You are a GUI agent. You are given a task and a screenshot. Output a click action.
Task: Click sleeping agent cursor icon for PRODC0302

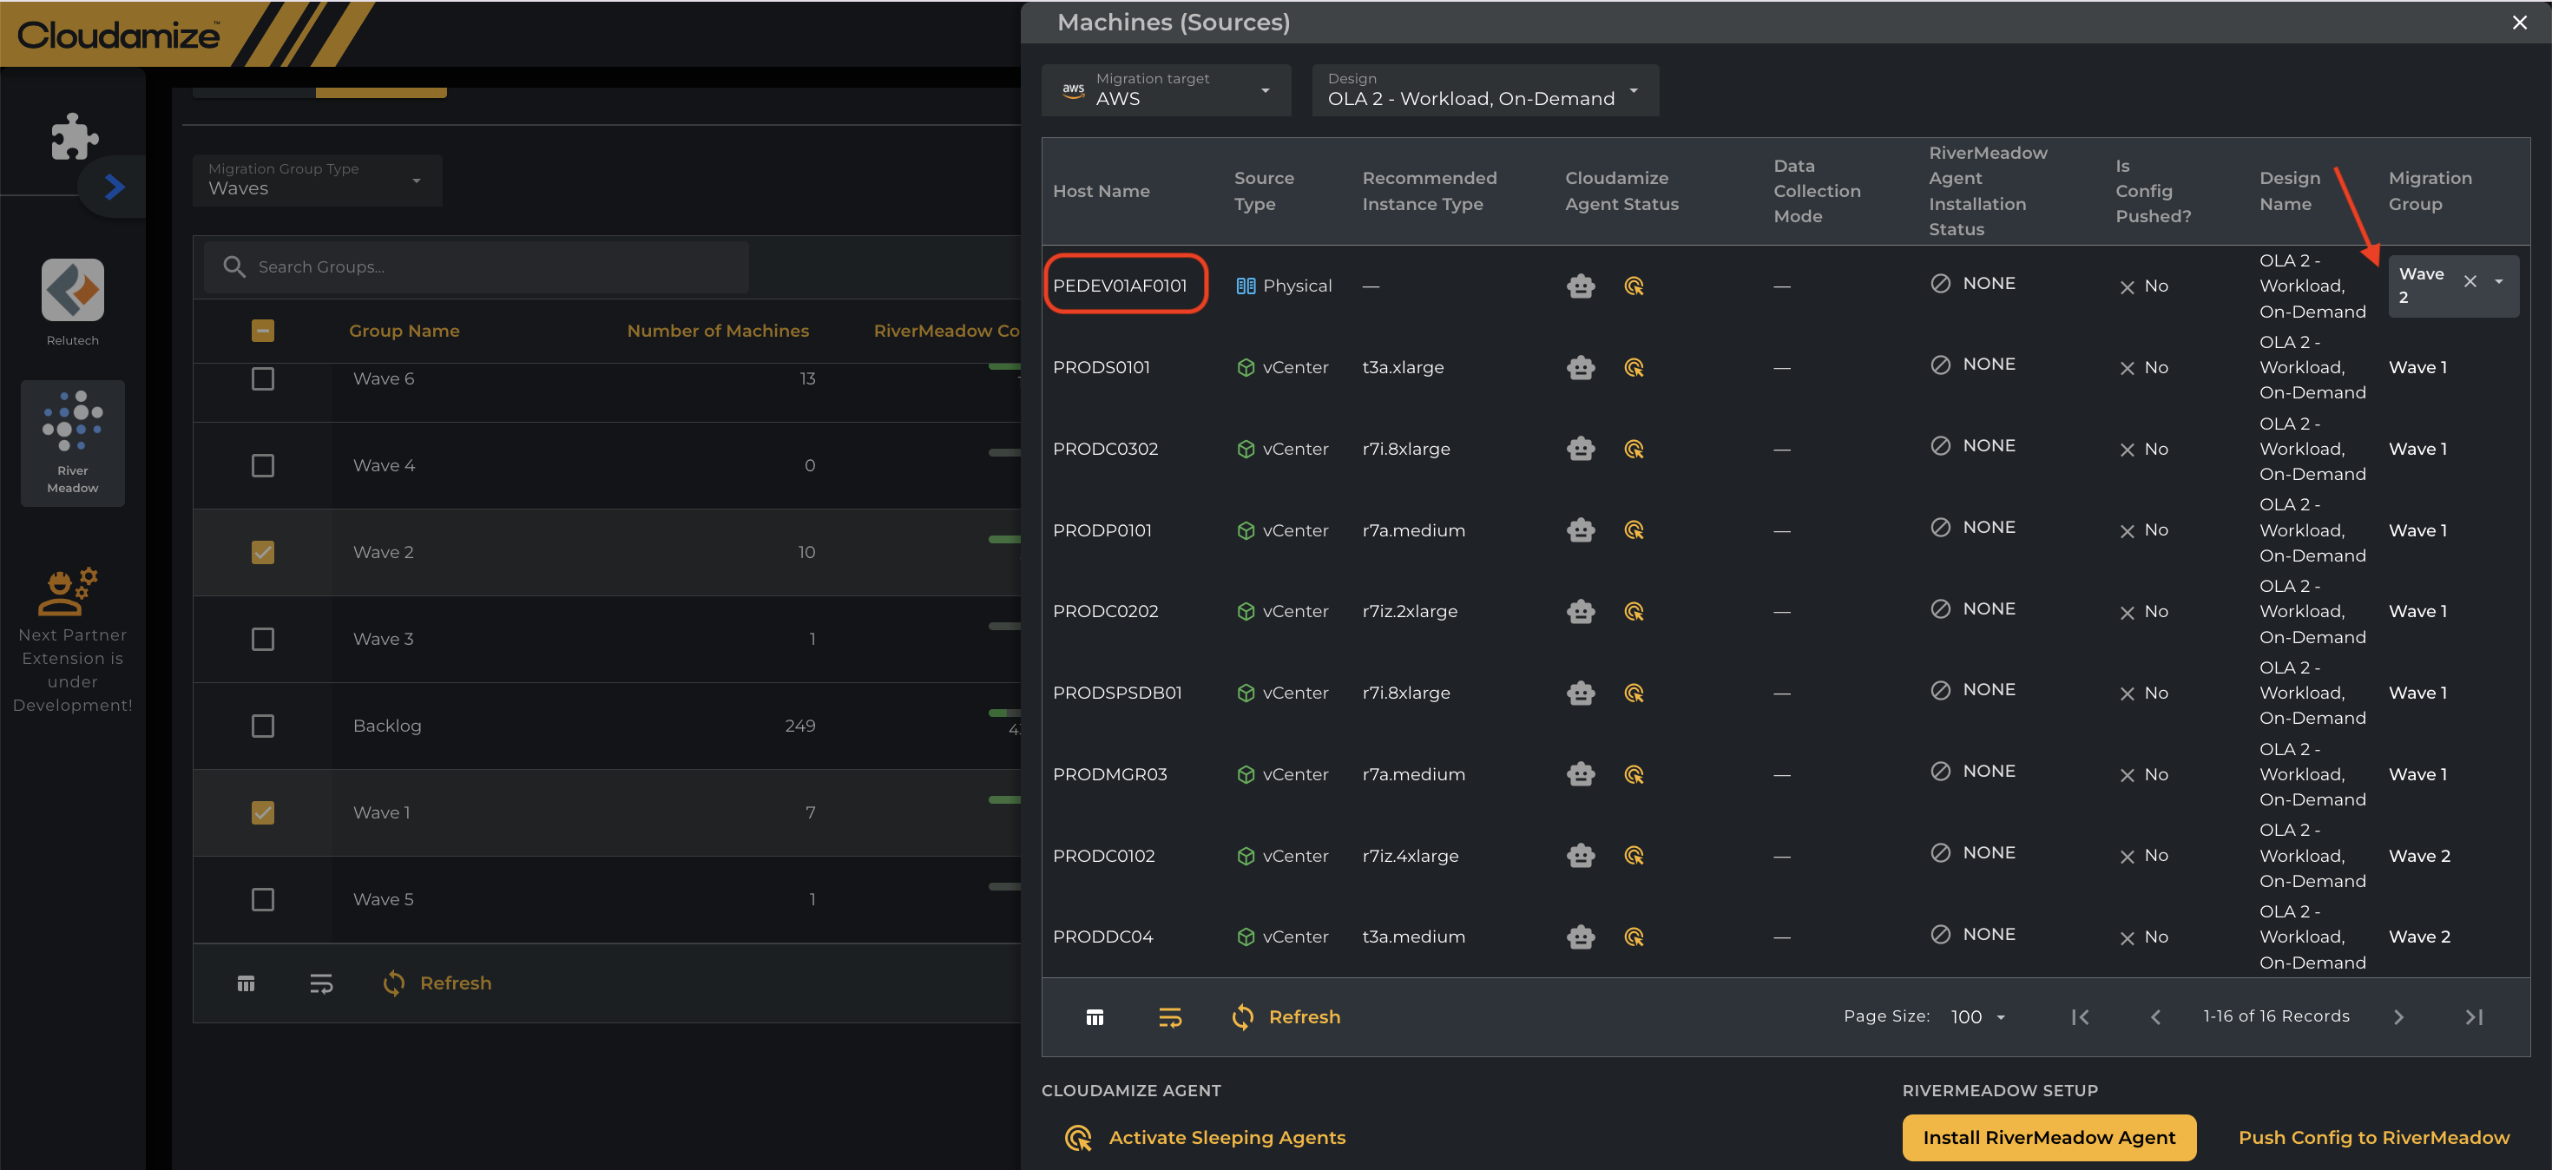point(1634,449)
